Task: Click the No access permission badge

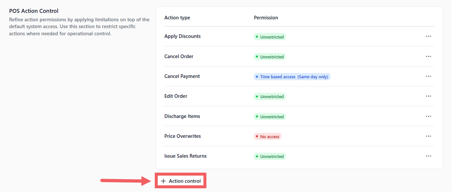Action: (x=267, y=137)
